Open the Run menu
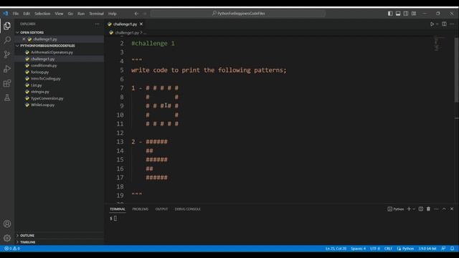The image size is (459, 258). click(81, 14)
